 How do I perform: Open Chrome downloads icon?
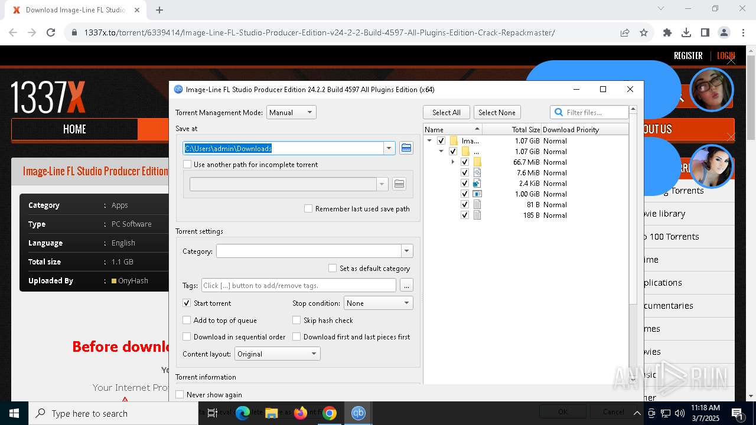point(686,32)
